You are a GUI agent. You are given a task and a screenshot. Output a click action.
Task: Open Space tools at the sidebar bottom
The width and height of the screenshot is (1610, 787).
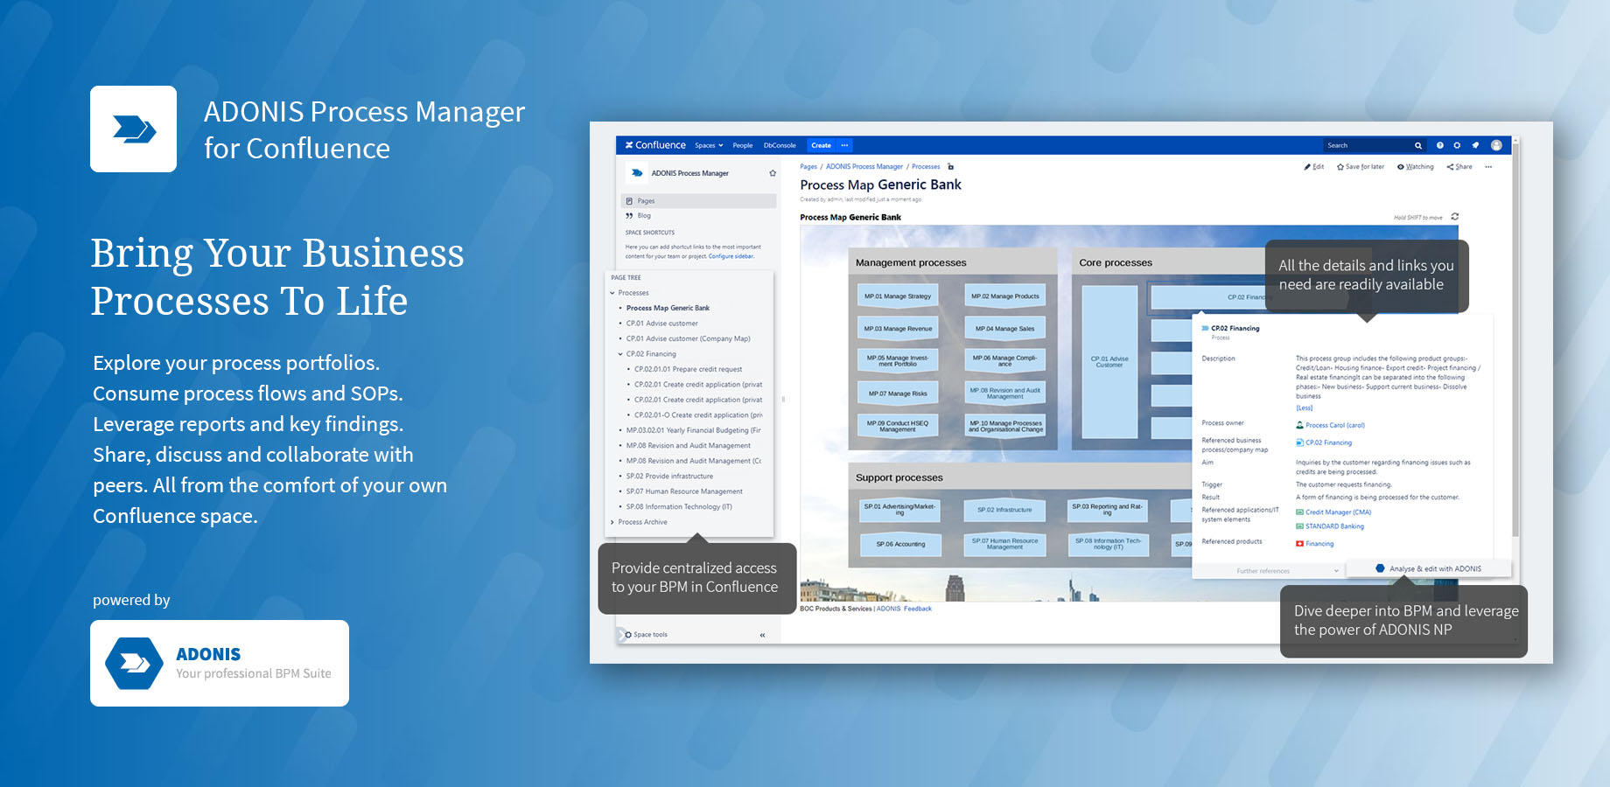(650, 634)
